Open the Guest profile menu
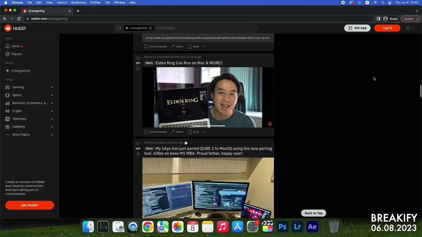 390,19
